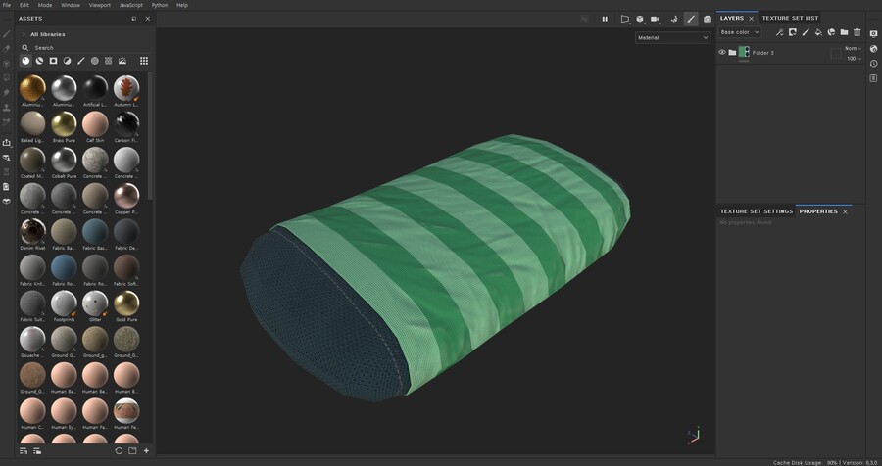Screen dimensions: 882x466
Task: Pause rendering with the pause icon
Action: point(605,19)
